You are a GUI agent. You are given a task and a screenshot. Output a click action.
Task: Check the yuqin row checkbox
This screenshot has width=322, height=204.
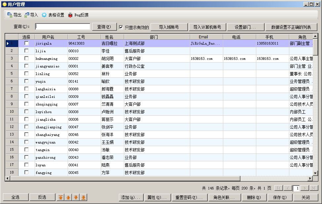click(x=26, y=81)
